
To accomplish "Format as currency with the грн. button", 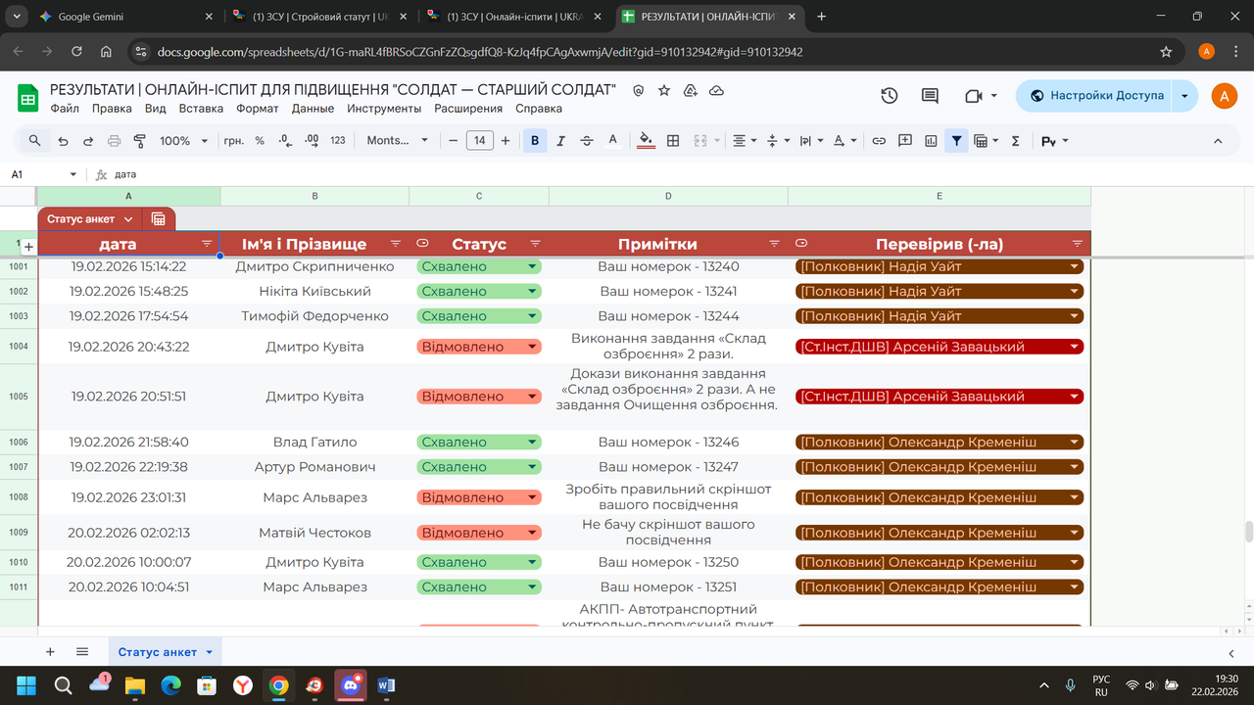I will (234, 141).
